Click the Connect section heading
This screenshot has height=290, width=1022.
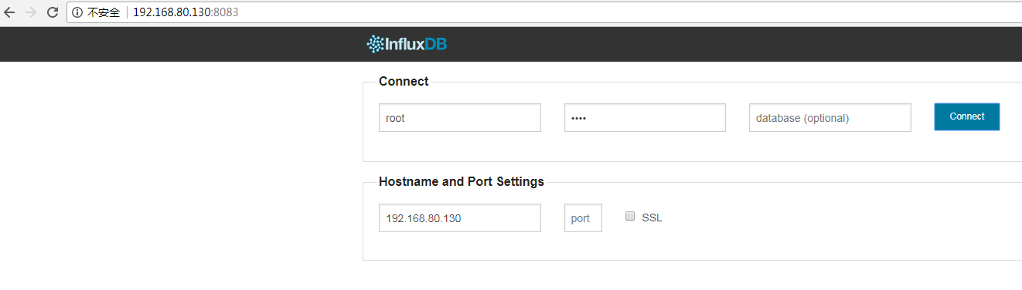(404, 82)
